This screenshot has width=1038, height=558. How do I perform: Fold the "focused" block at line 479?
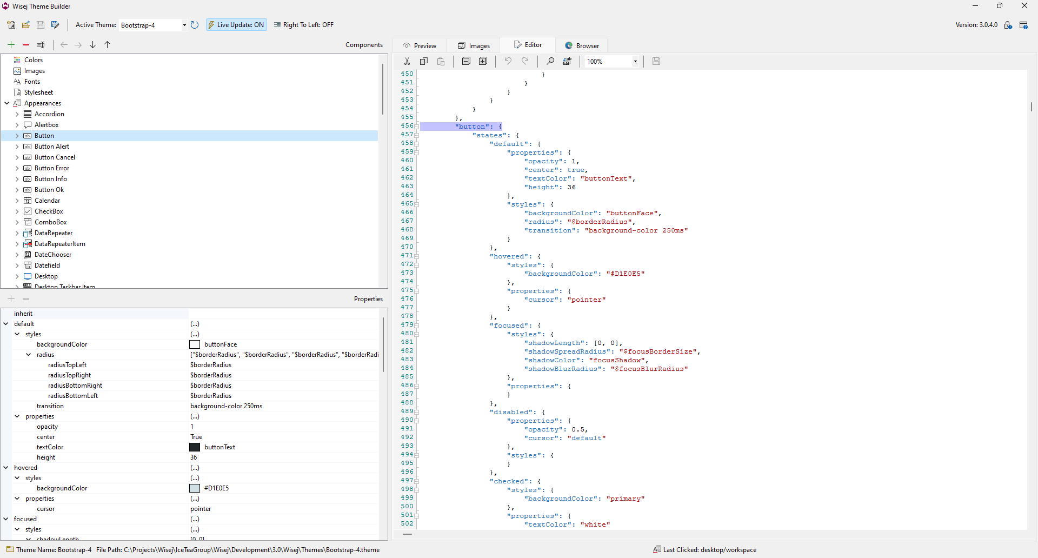417,325
